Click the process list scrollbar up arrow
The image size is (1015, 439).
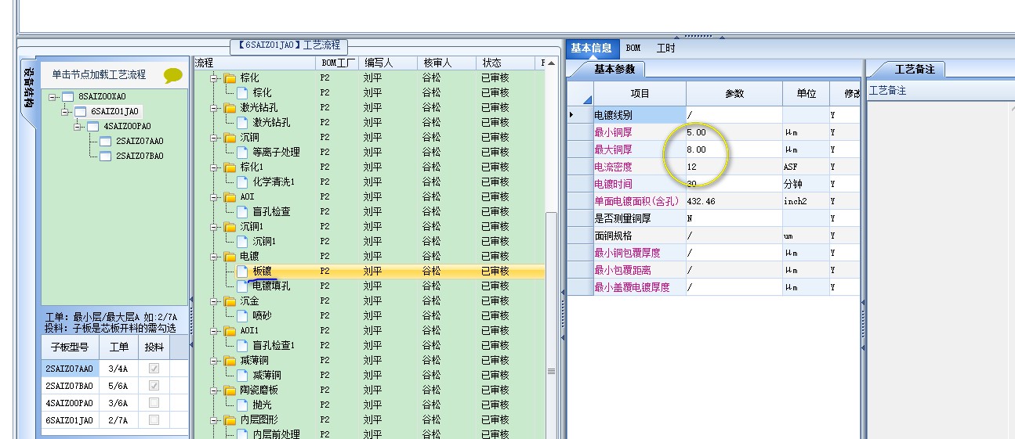[551, 63]
